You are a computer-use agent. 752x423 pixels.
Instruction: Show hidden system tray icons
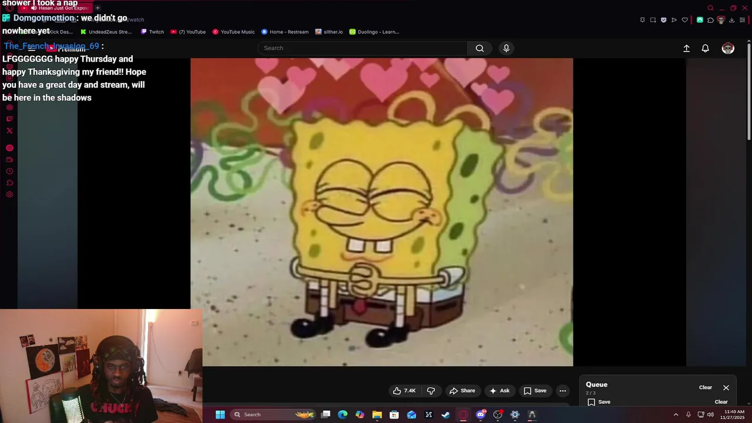click(676, 415)
